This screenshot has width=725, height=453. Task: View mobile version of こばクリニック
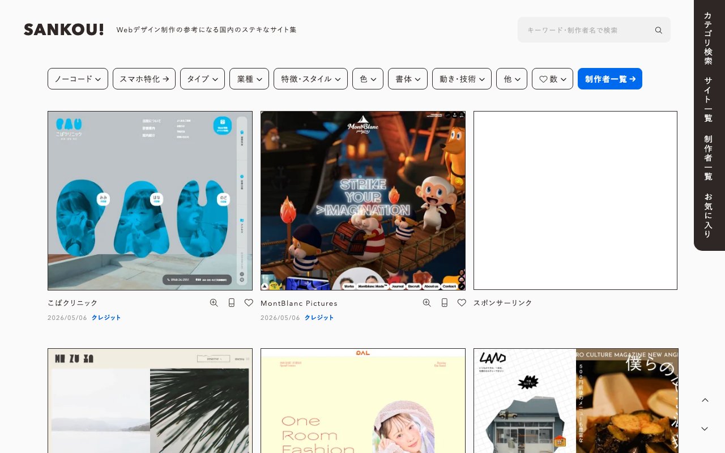231,303
